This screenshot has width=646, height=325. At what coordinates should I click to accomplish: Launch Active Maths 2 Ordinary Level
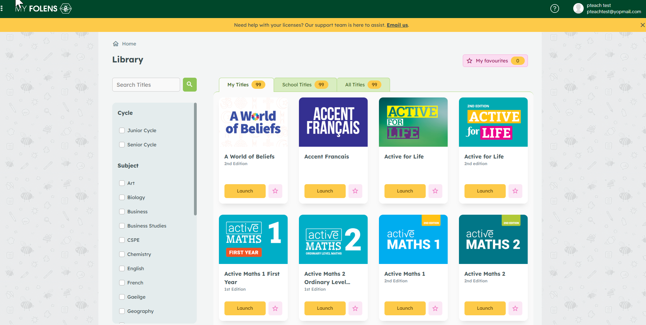coord(325,308)
